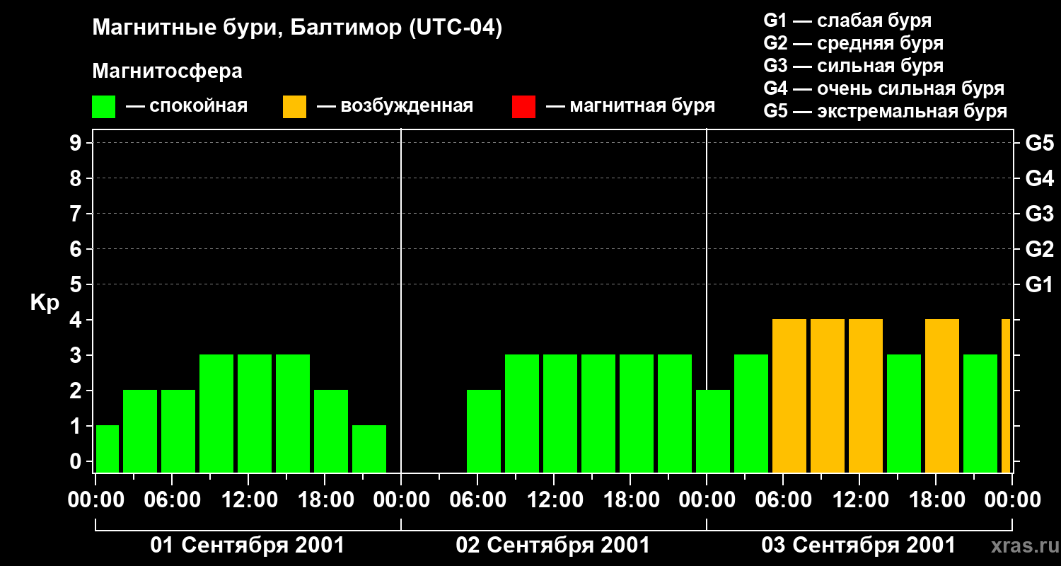The width and height of the screenshot is (1061, 566).
Task: Click the last Kp 1 bar of 01 Сентября
Action: click(x=369, y=449)
